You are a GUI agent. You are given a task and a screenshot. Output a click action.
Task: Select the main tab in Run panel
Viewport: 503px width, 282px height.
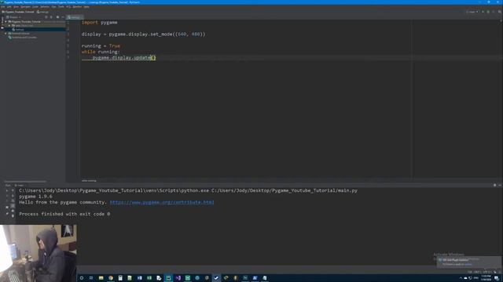point(20,186)
